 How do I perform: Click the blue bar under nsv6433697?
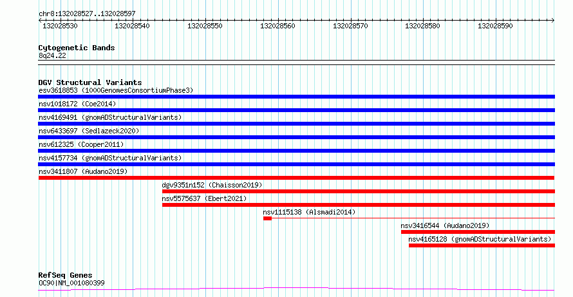pos(296,137)
